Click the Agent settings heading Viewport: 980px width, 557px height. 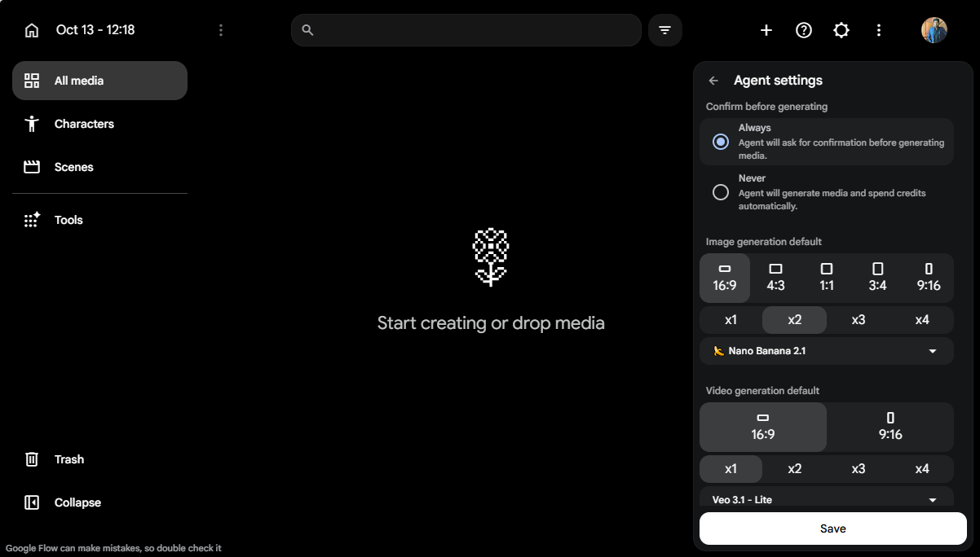click(778, 81)
